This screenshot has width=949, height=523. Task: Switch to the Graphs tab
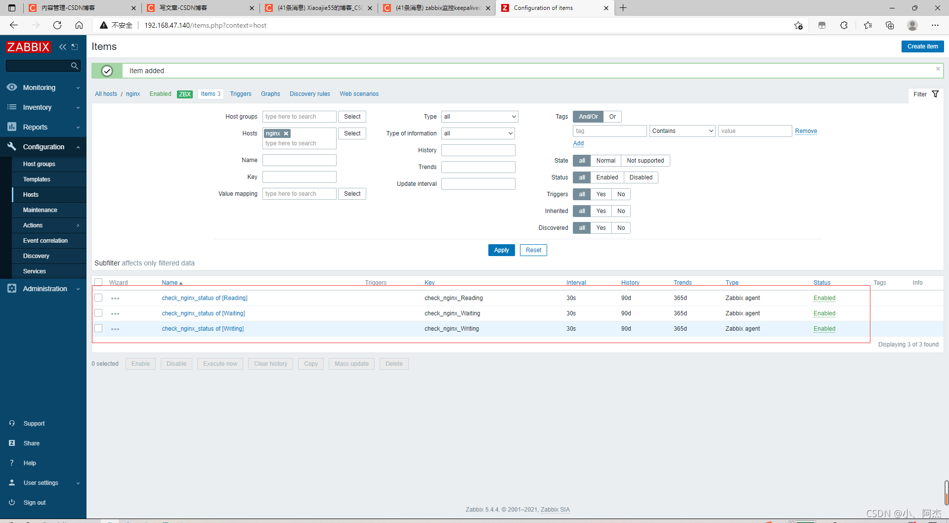(x=270, y=94)
